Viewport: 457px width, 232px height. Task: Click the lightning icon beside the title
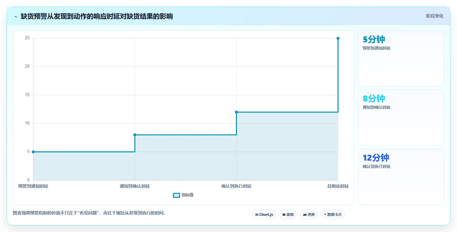[x=16, y=17]
